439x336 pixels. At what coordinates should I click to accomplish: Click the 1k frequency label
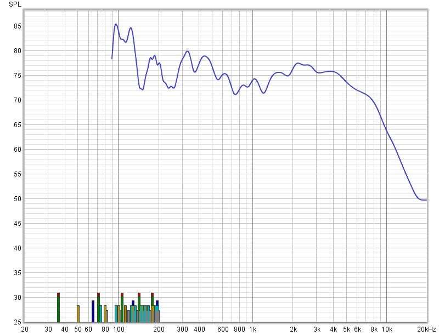pyautogui.click(x=253, y=329)
